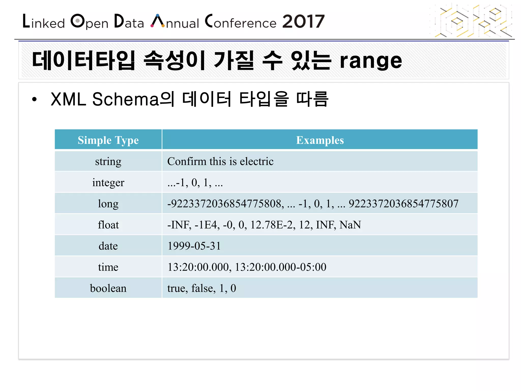This screenshot has width=521, height=391.
Task: Click the 'float' type cell
Action: [x=108, y=225]
